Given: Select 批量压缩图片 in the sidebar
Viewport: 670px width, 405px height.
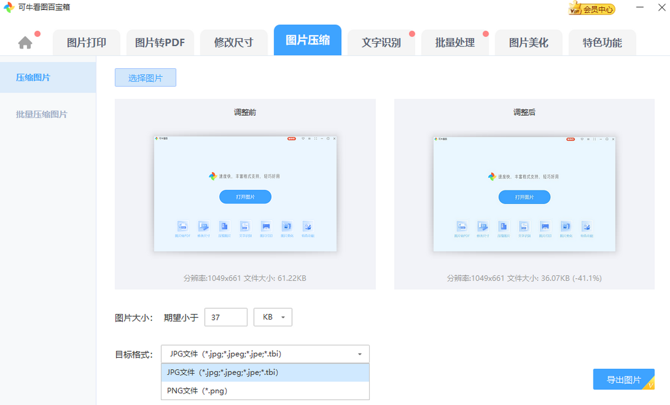Looking at the screenshot, I should (x=42, y=115).
